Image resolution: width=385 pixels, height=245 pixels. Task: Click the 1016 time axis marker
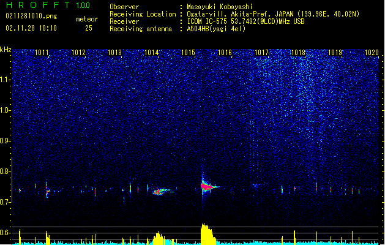[225, 52]
